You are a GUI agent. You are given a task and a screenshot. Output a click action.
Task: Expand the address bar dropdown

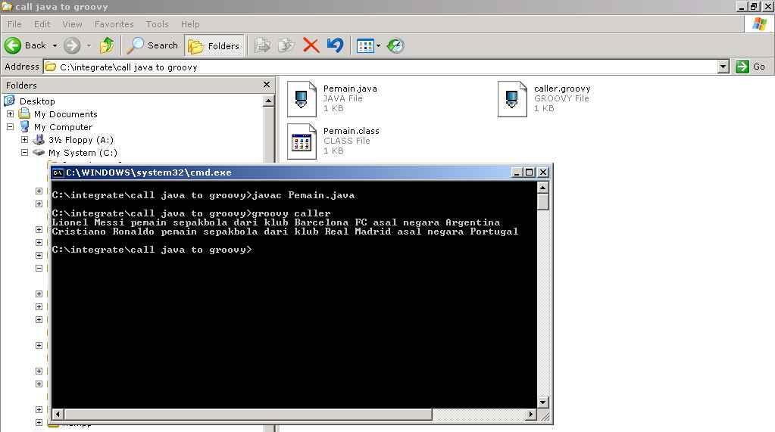[723, 67]
